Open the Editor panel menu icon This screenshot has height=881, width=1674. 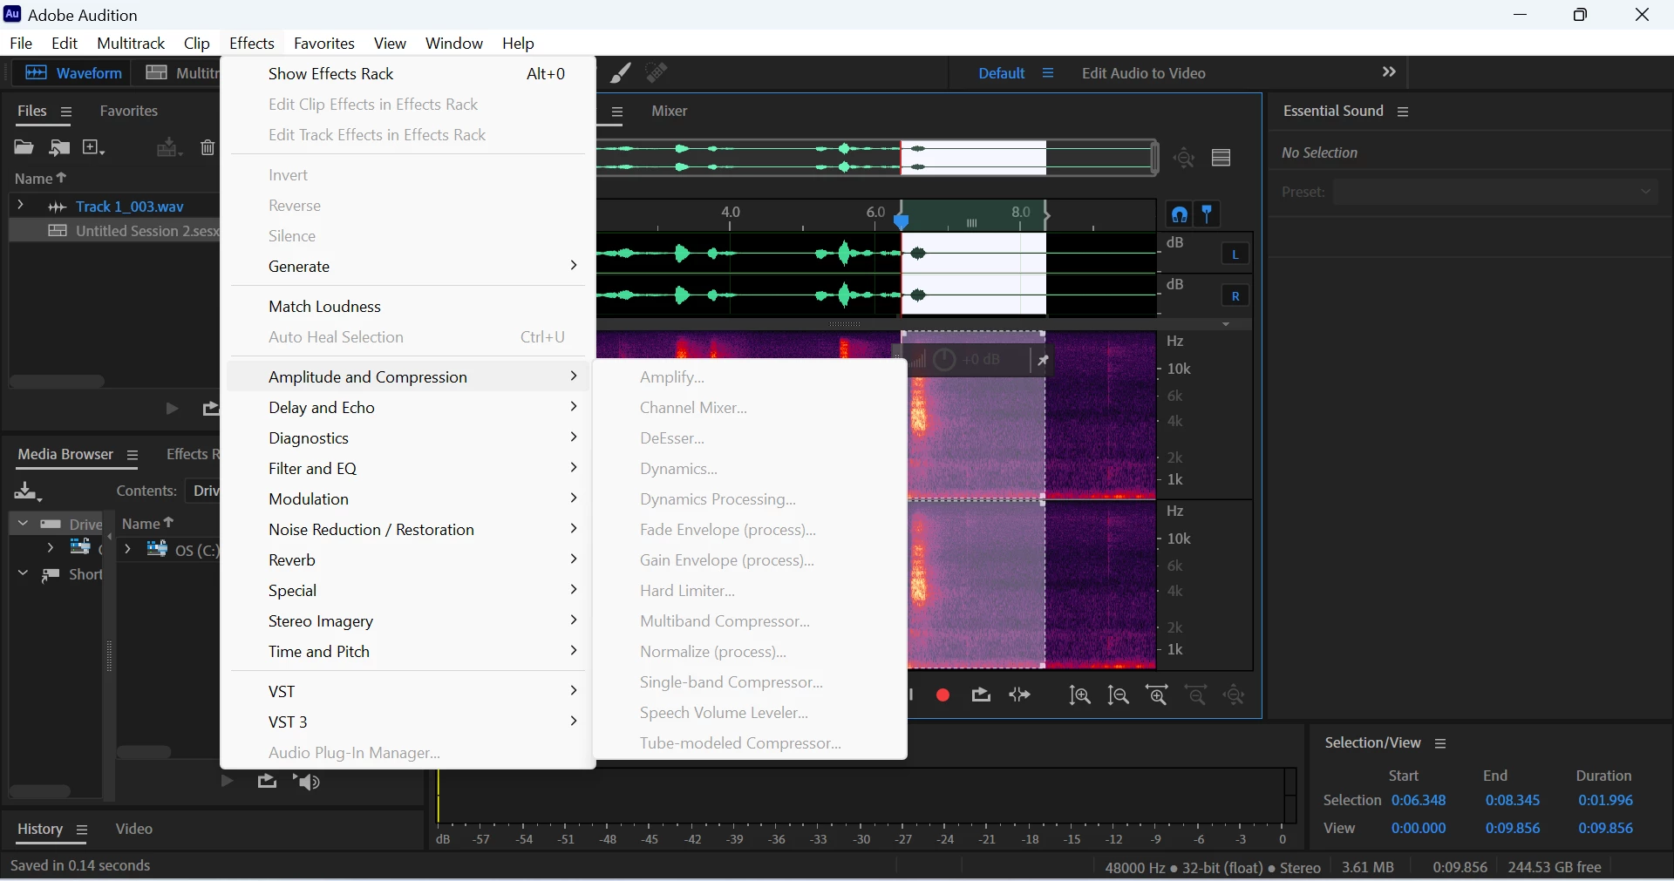click(617, 112)
